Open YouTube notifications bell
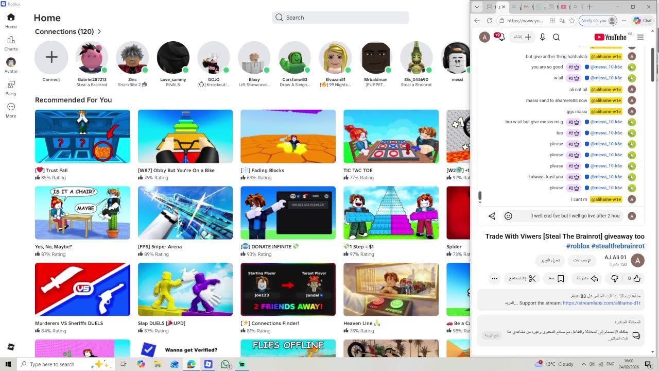The height and width of the screenshot is (371, 659). 500,37
